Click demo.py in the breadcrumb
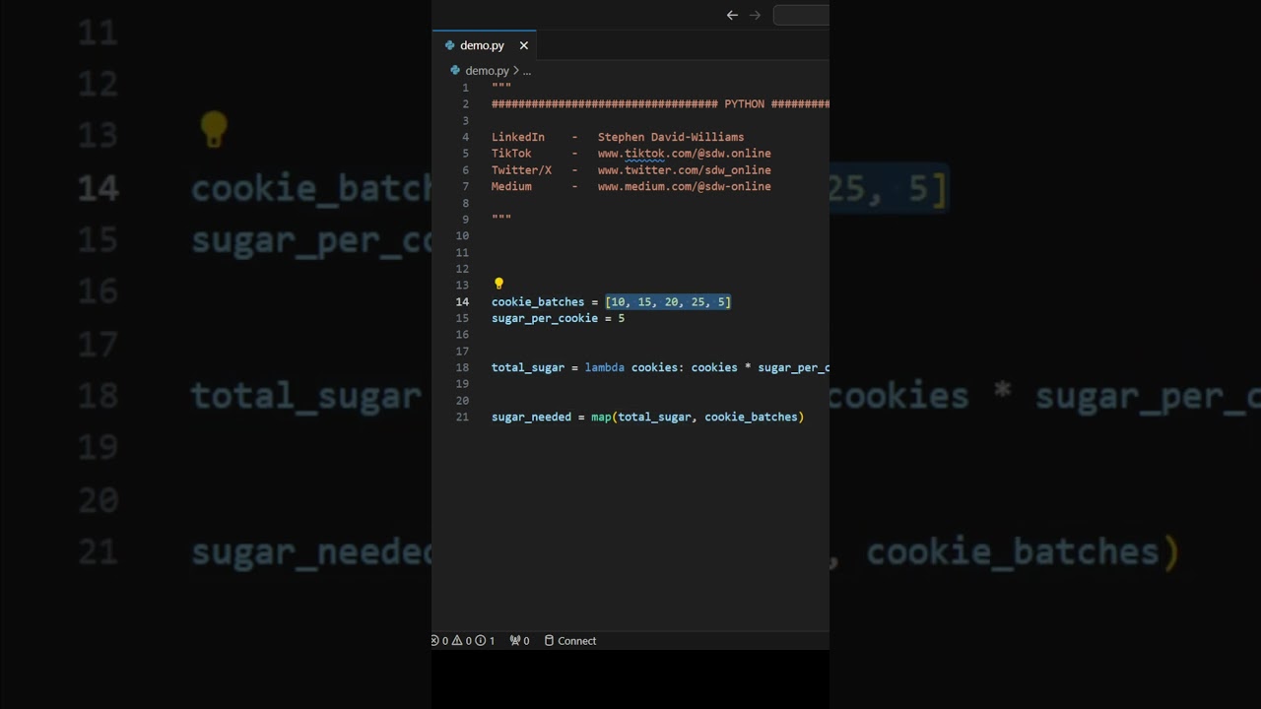Image resolution: width=1261 pixels, height=709 pixels. 487,71
